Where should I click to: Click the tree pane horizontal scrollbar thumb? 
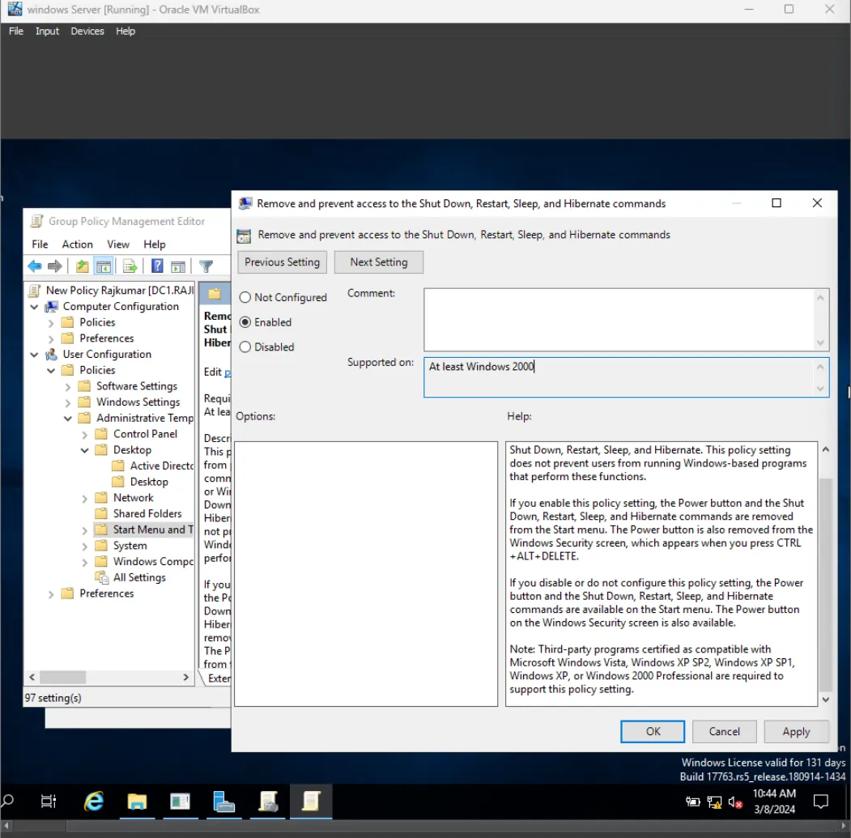(62, 678)
